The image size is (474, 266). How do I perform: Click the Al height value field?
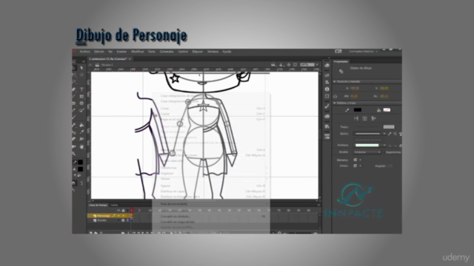click(x=384, y=96)
